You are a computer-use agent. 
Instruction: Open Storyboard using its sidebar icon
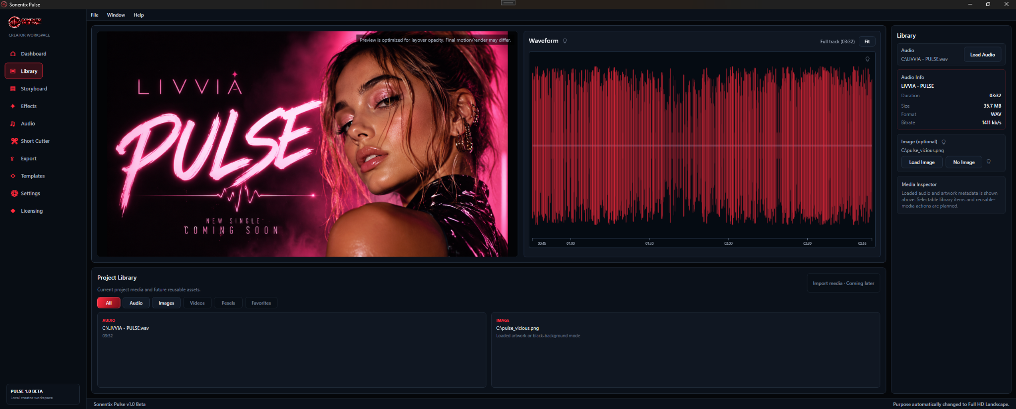pos(13,89)
